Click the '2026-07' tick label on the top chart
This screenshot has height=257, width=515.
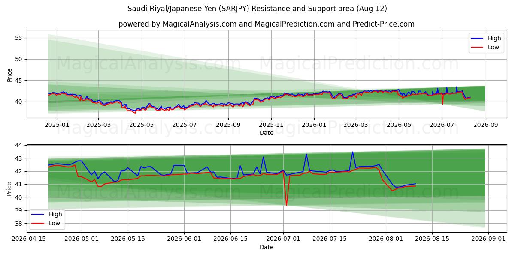pyautogui.click(x=442, y=125)
